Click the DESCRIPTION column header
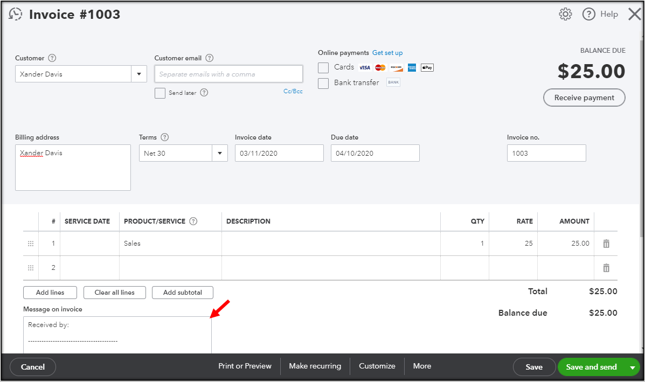 (248, 221)
